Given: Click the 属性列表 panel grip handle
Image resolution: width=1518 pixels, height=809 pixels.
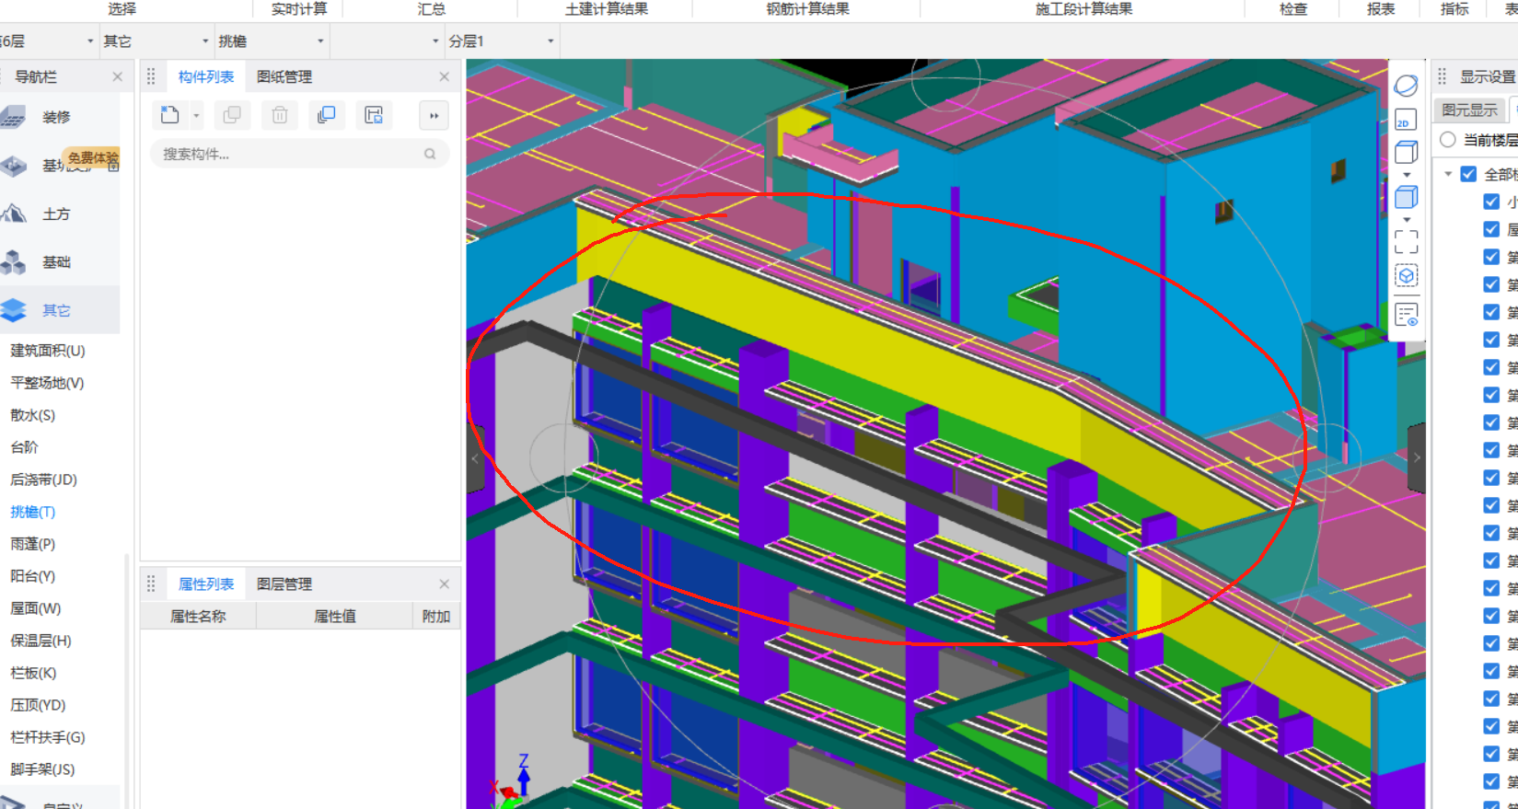Looking at the screenshot, I should pyautogui.click(x=151, y=584).
